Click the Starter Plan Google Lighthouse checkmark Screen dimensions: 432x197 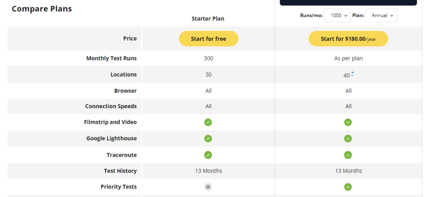pyautogui.click(x=208, y=139)
